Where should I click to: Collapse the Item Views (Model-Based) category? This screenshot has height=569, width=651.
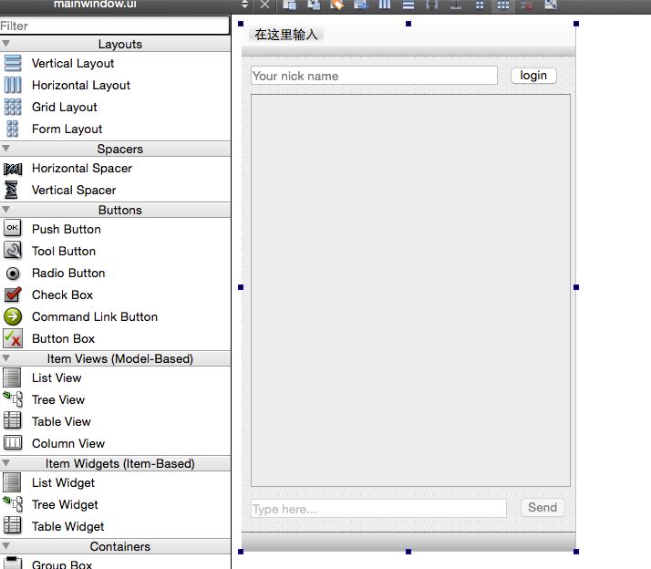point(5,357)
